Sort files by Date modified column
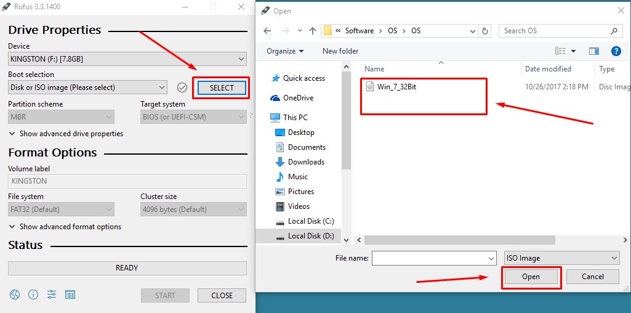 548,69
